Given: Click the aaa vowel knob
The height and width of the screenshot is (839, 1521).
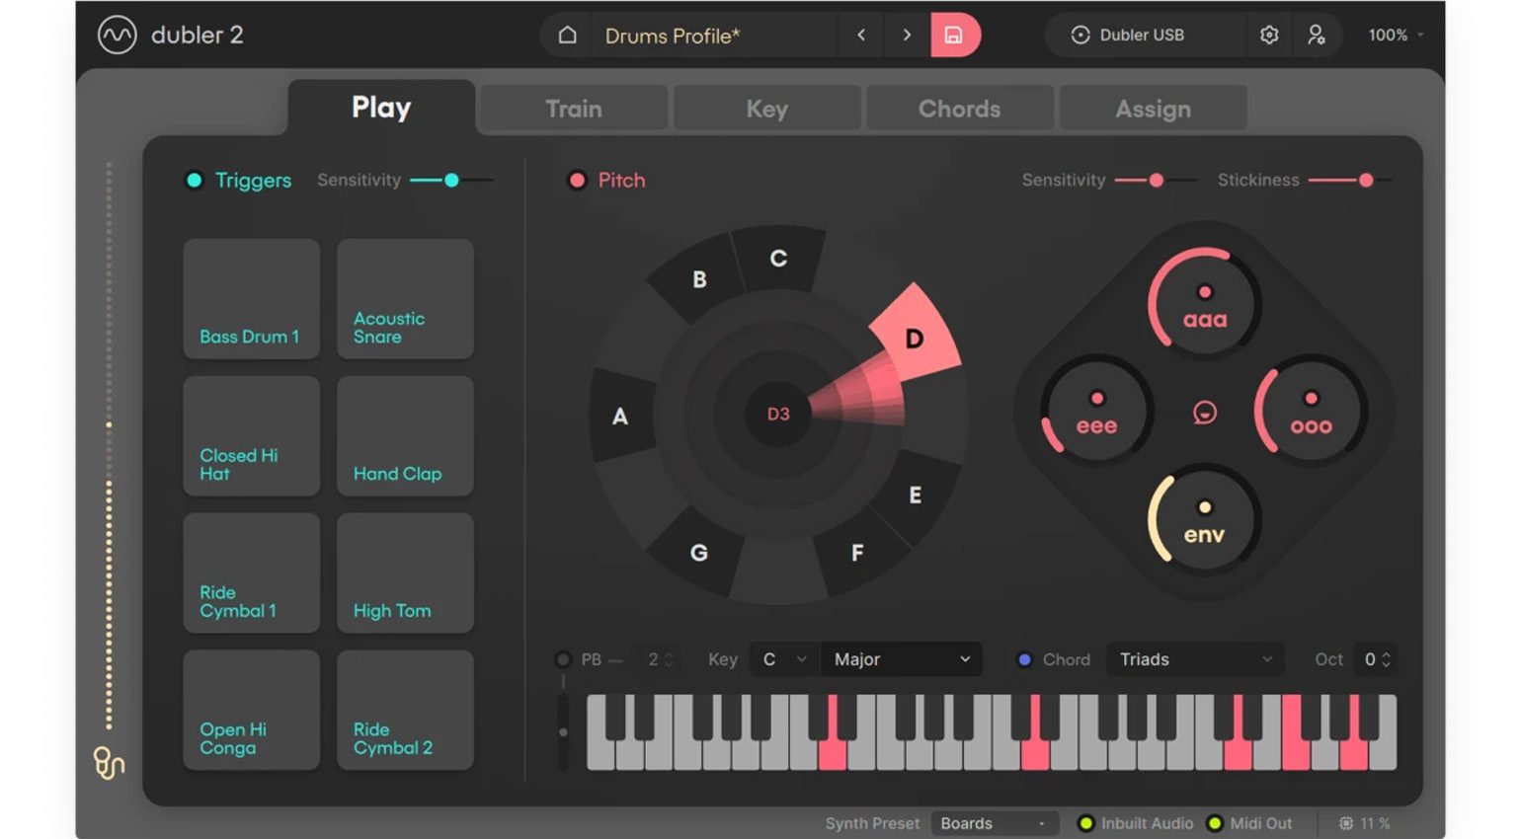Looking at the screenshot, I should [1204, 304].
